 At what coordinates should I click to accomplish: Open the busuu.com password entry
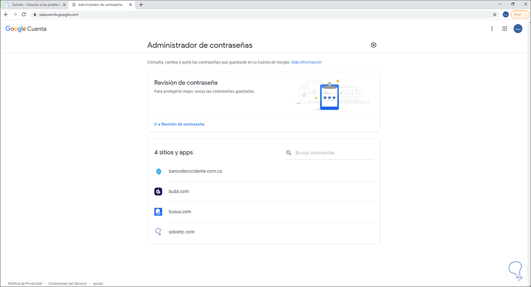(180, 212)
